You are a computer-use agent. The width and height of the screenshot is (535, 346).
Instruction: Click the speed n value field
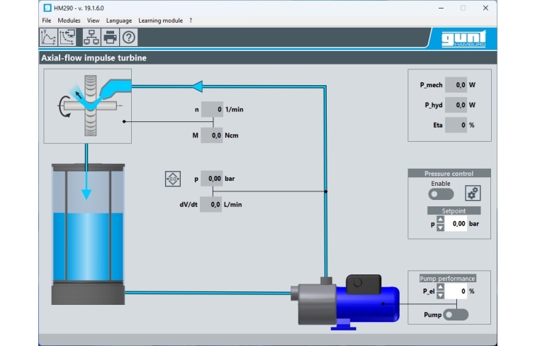pyautogui.click(x=212, y=109)
